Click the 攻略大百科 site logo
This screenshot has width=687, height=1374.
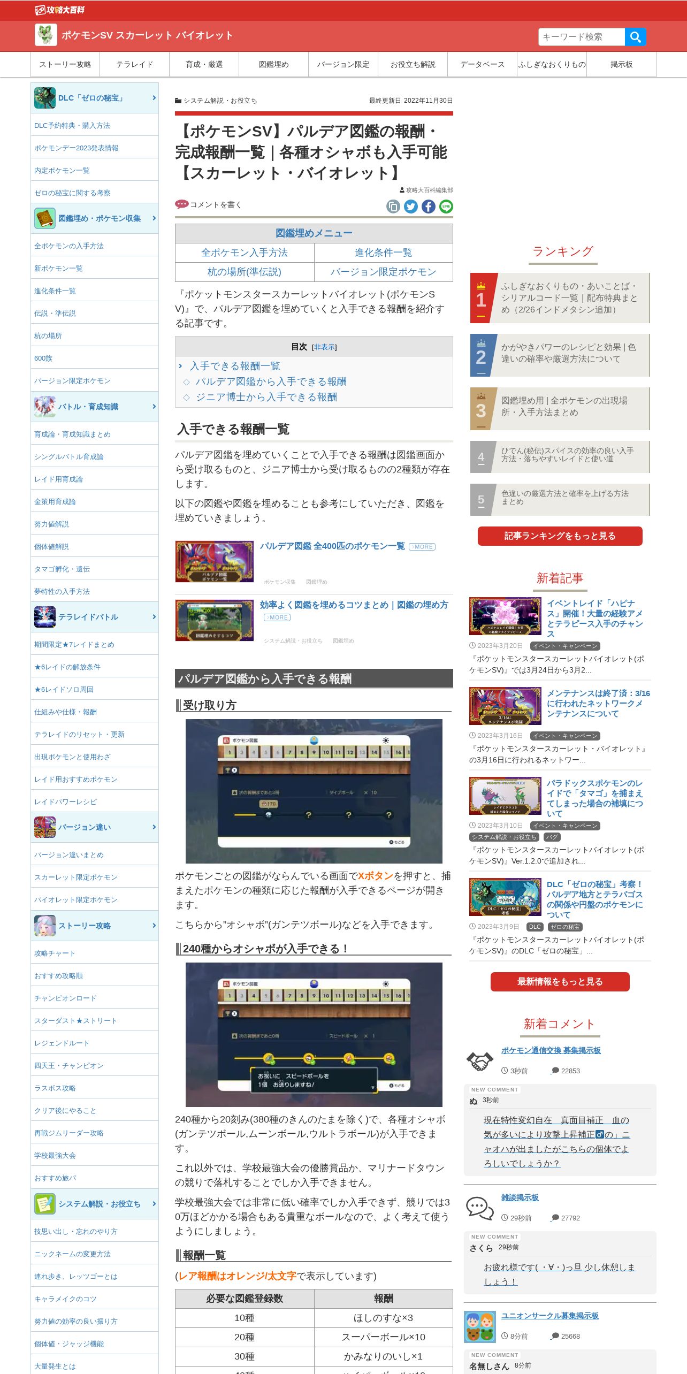point(60,10)
